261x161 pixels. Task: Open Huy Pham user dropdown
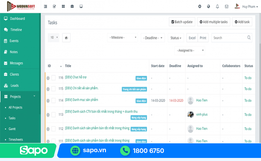250,7
